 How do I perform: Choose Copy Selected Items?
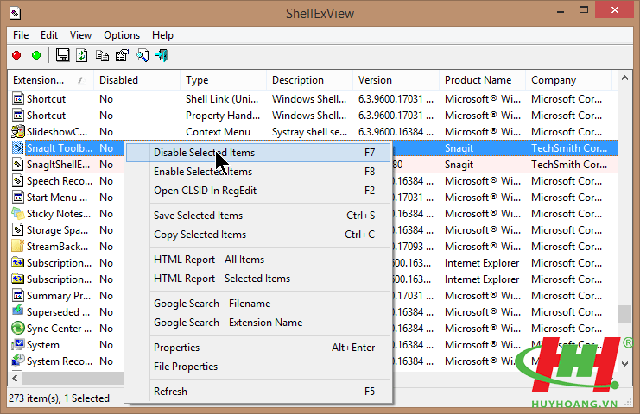tap(258, 235)
